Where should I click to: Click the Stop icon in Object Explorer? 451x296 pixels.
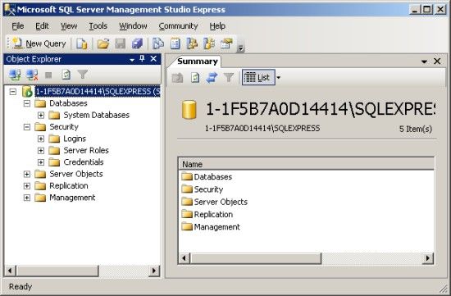(48, 75)
